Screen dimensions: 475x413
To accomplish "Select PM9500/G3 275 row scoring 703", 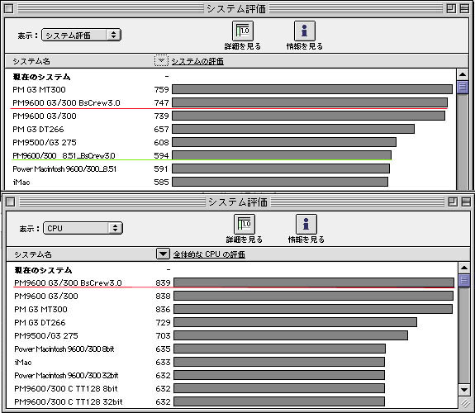I will pyautogui.click(x=232, y=335).
